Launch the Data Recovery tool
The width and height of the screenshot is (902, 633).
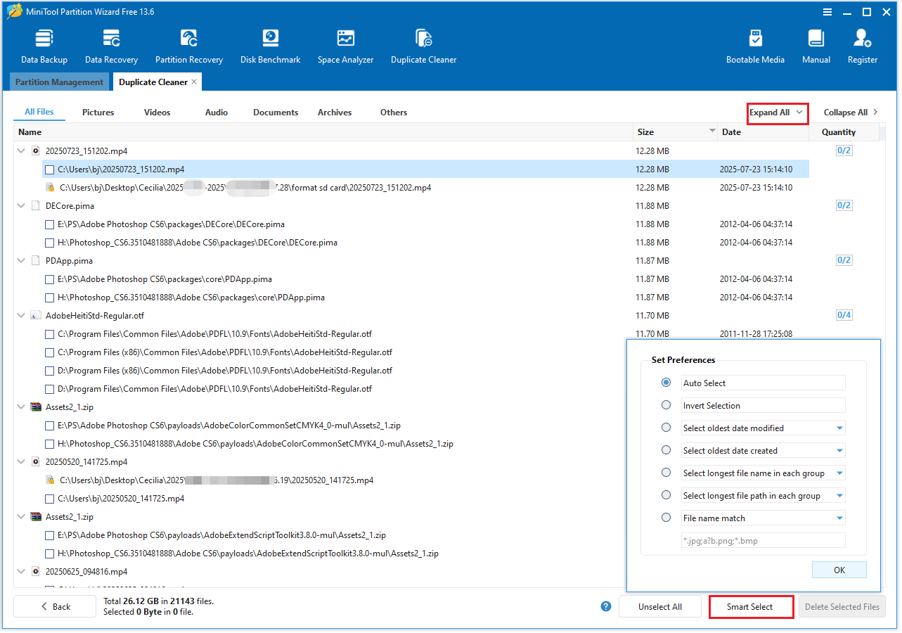coord(111,46)
